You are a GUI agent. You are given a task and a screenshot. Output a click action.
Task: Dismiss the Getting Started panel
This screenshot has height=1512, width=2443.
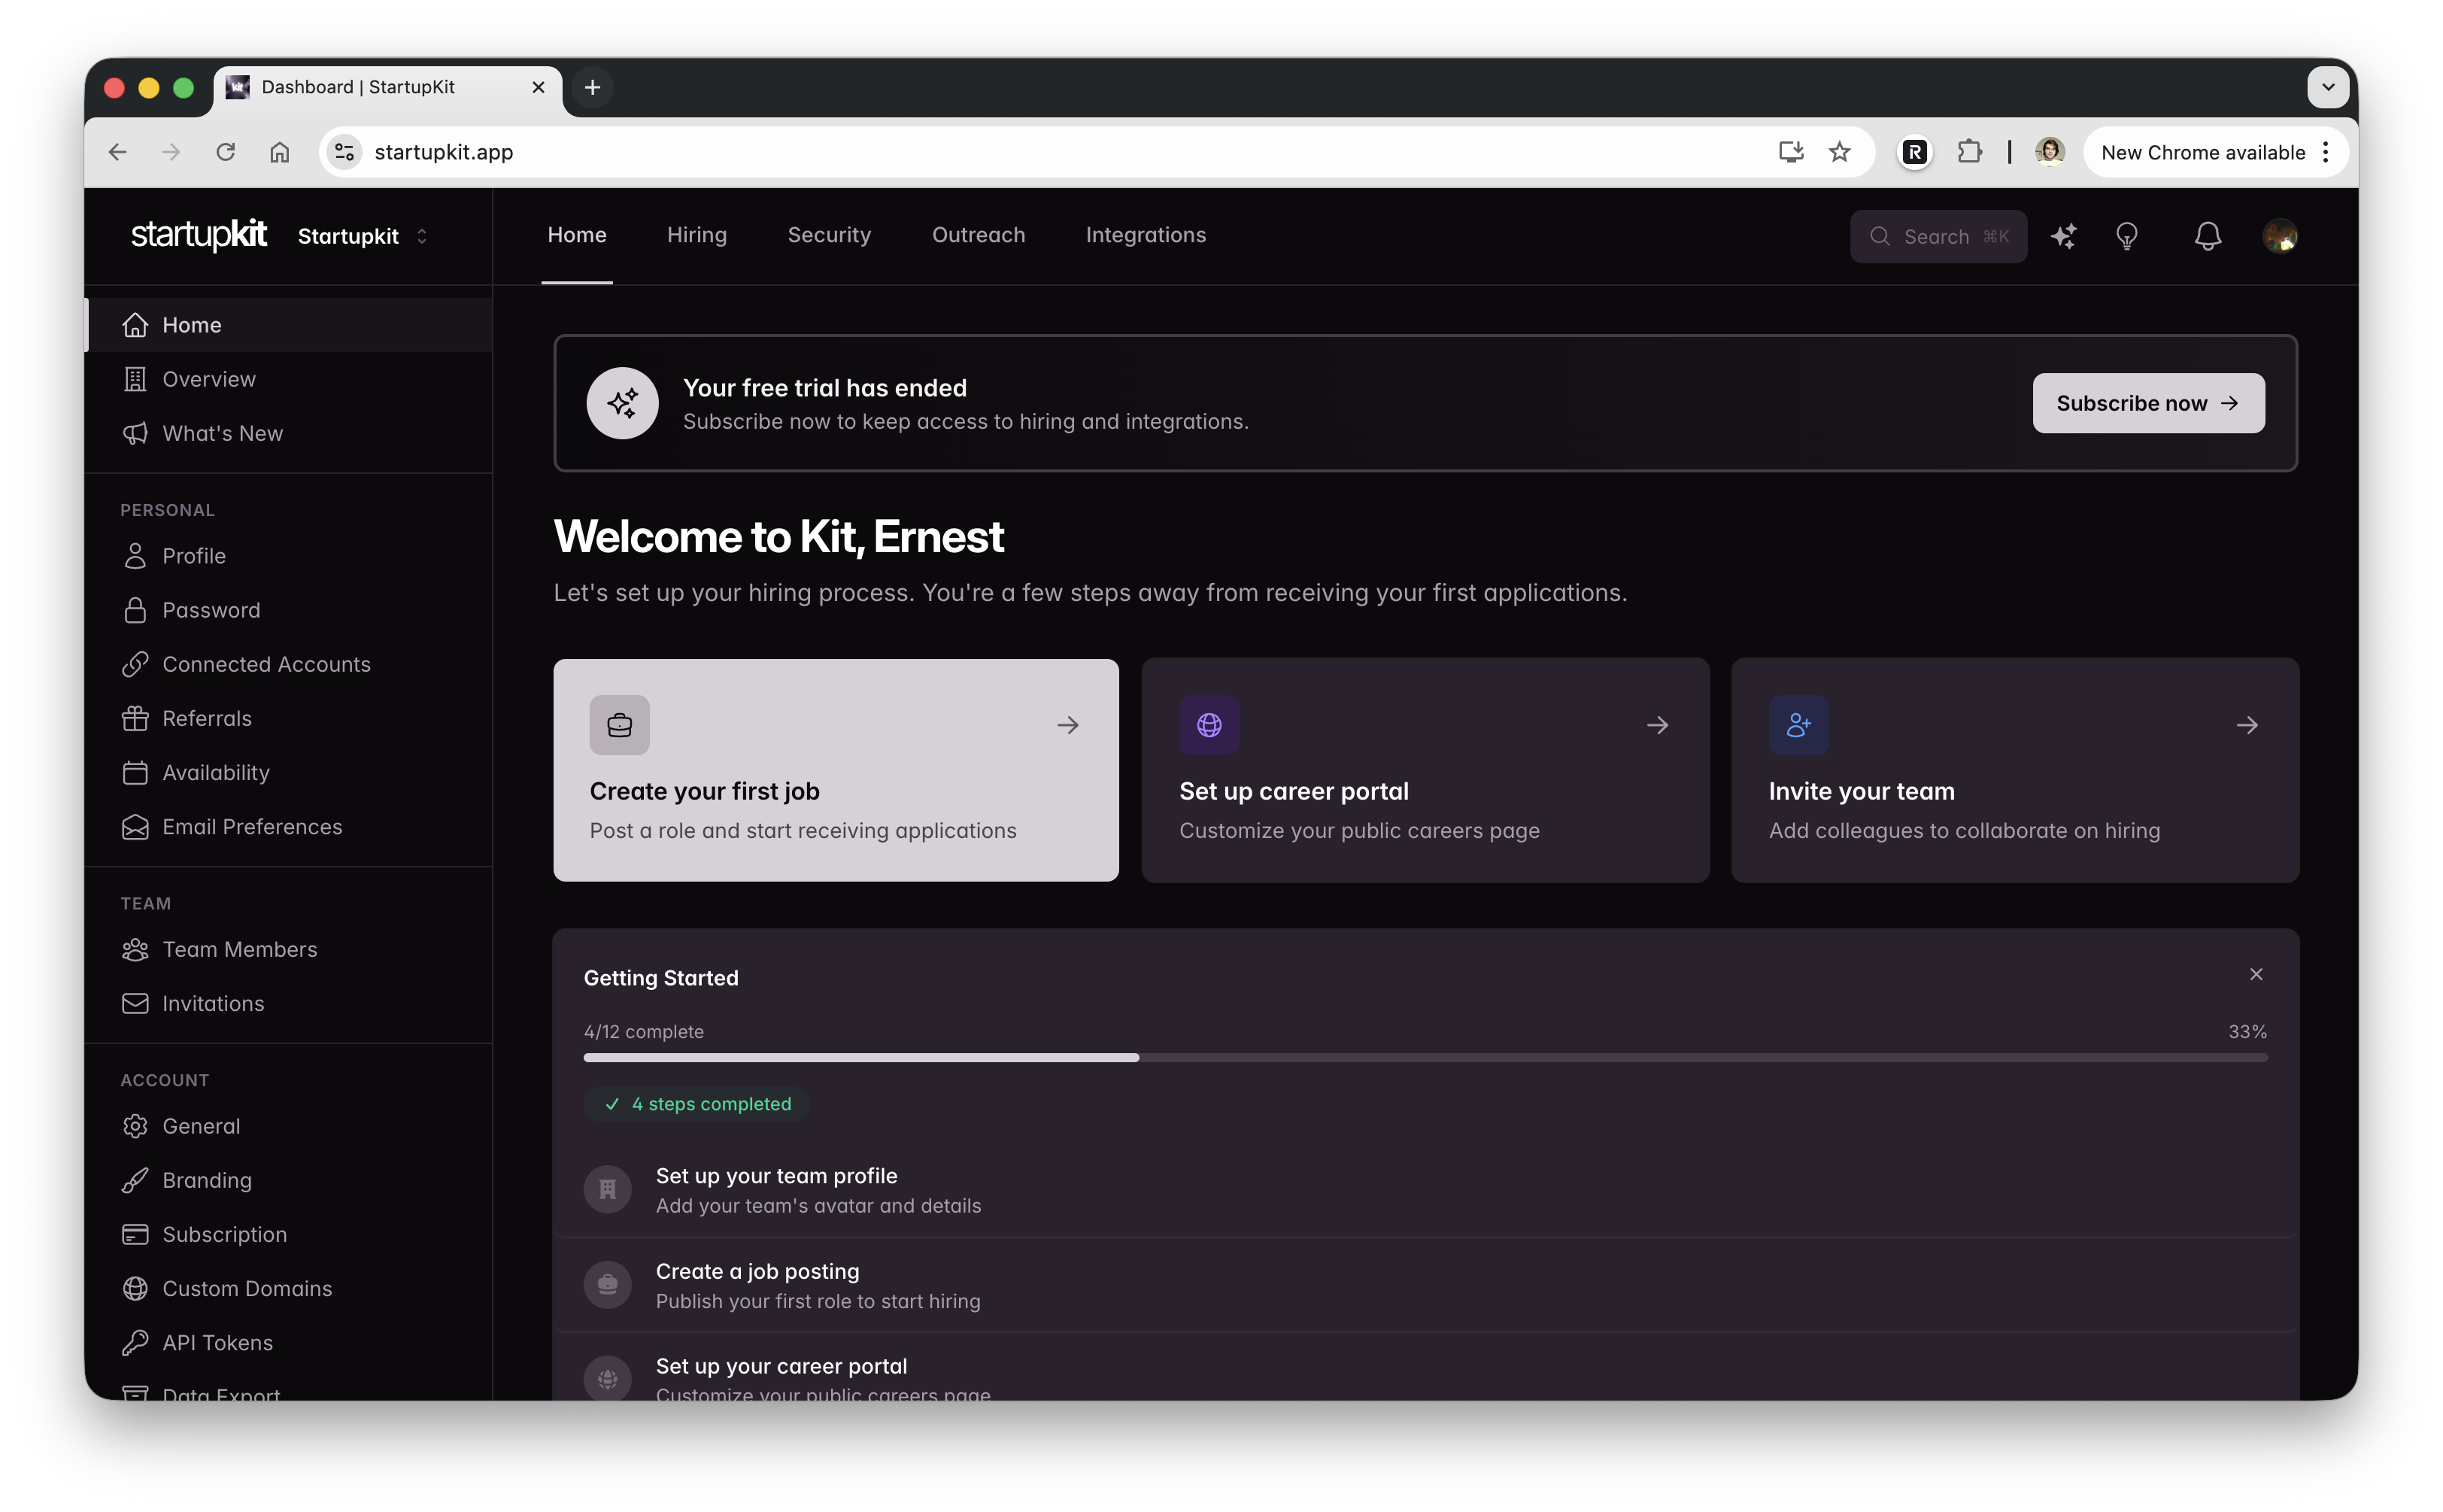pyautogui.click(x=2256, y=974)
